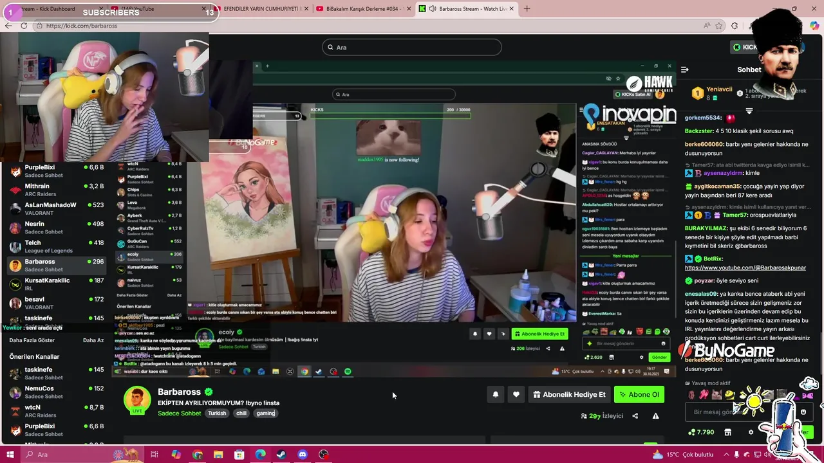824x463 pixels.
Task: Open Mithrain channel in sidebar
Action: point(57,190)
